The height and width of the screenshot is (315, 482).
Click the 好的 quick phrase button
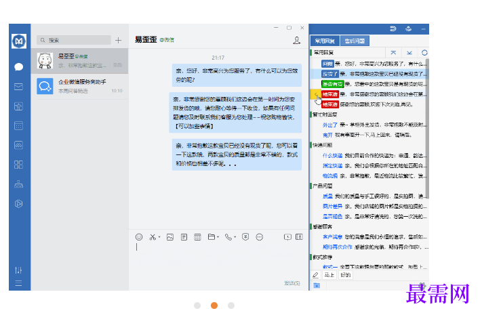[346, 275]
